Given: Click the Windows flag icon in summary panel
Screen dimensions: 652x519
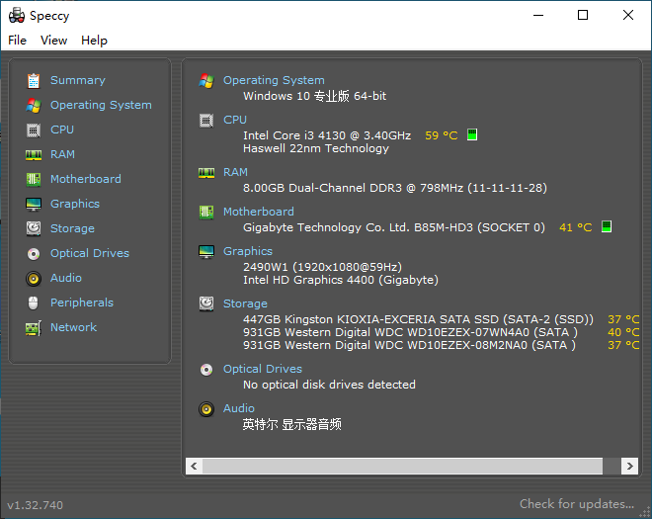Looking at the screenshot, I should click(206, 81).
